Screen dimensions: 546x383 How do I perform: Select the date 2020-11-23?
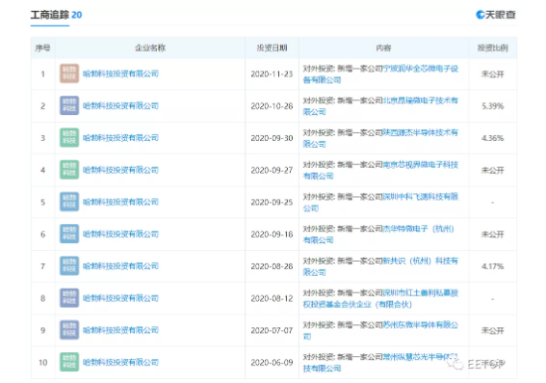tap(272, 73)
